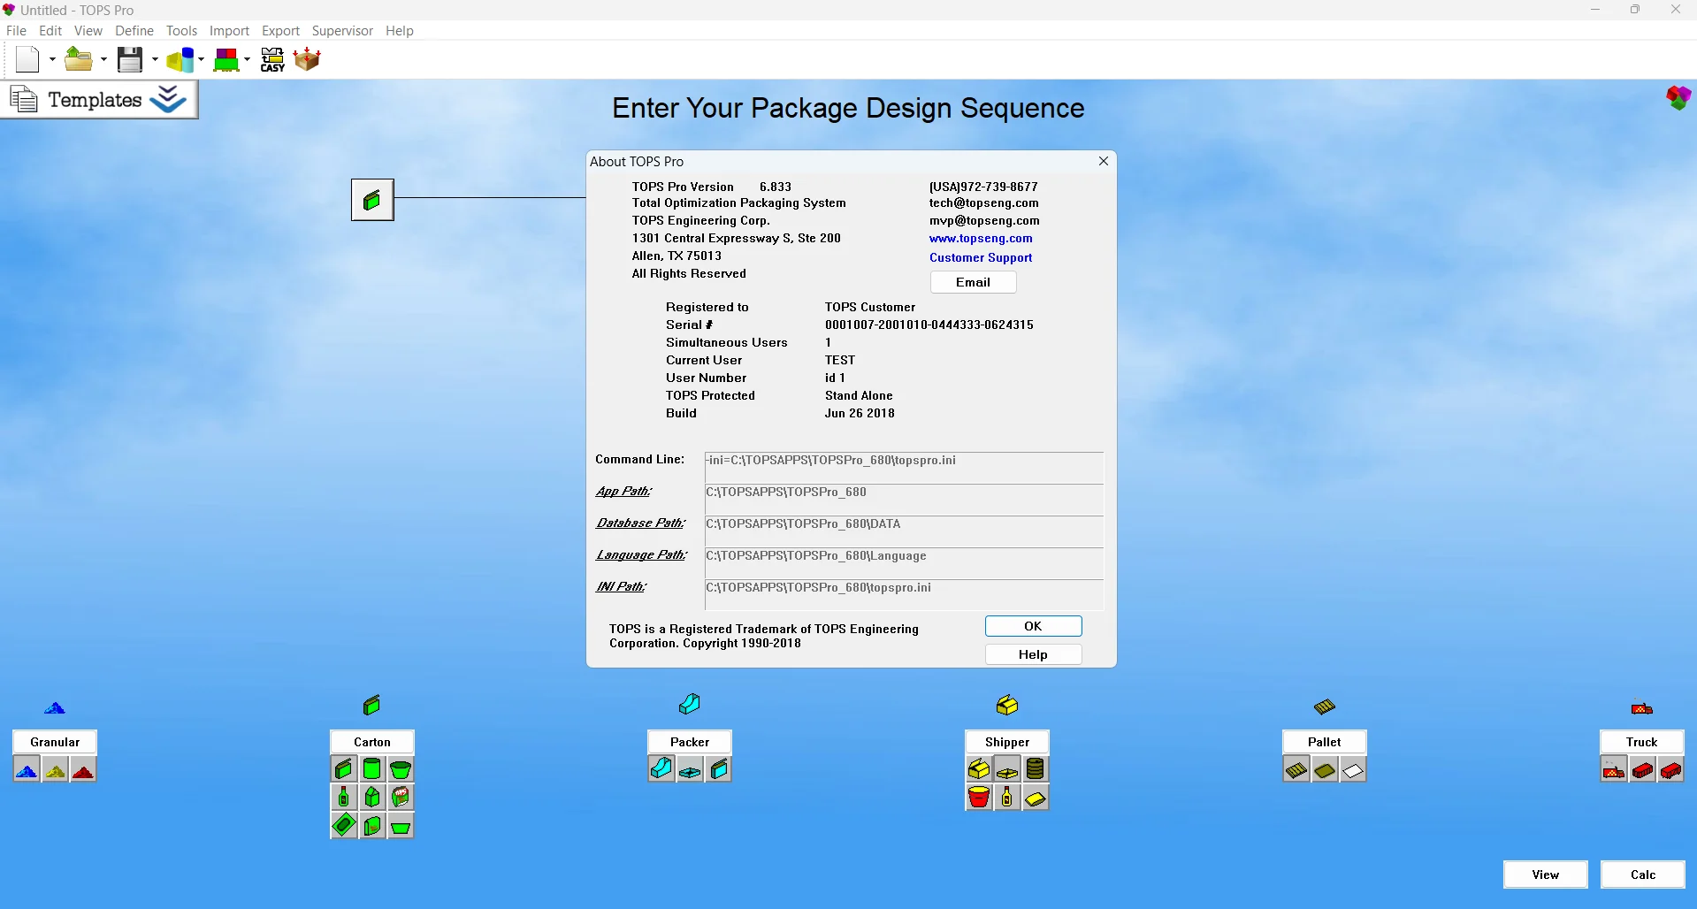Open the Edit menu
The image size is (1697, 909).
(x=50, y=30)
